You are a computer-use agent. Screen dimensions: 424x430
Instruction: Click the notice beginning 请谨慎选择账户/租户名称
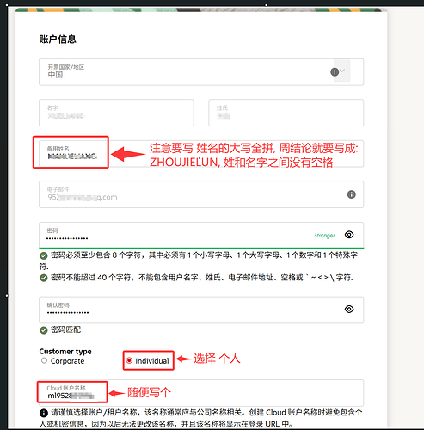pos(201,418)
